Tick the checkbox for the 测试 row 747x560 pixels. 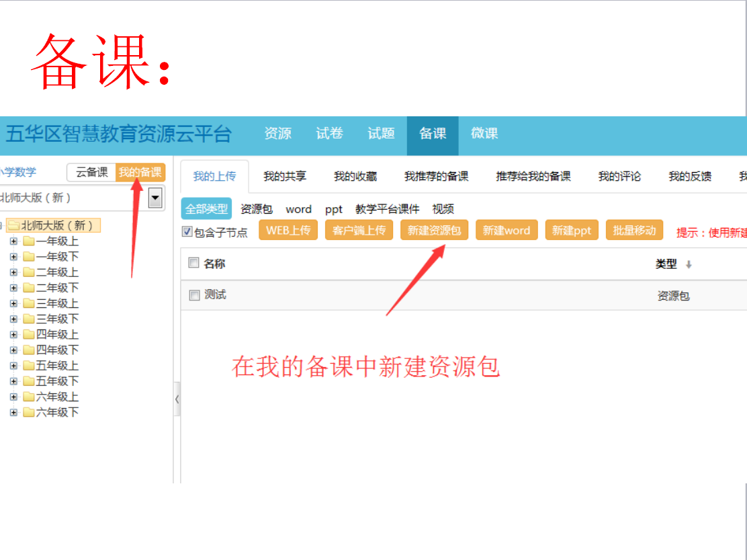[x=194, y=295]
